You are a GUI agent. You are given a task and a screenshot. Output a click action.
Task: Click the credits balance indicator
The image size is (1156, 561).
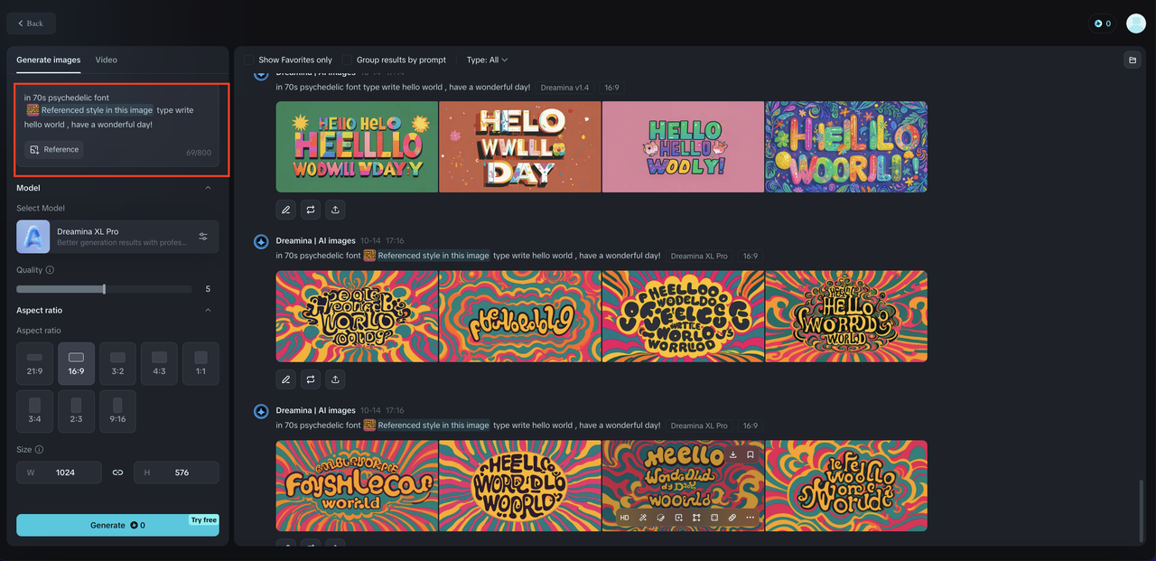pos(1102,23)
